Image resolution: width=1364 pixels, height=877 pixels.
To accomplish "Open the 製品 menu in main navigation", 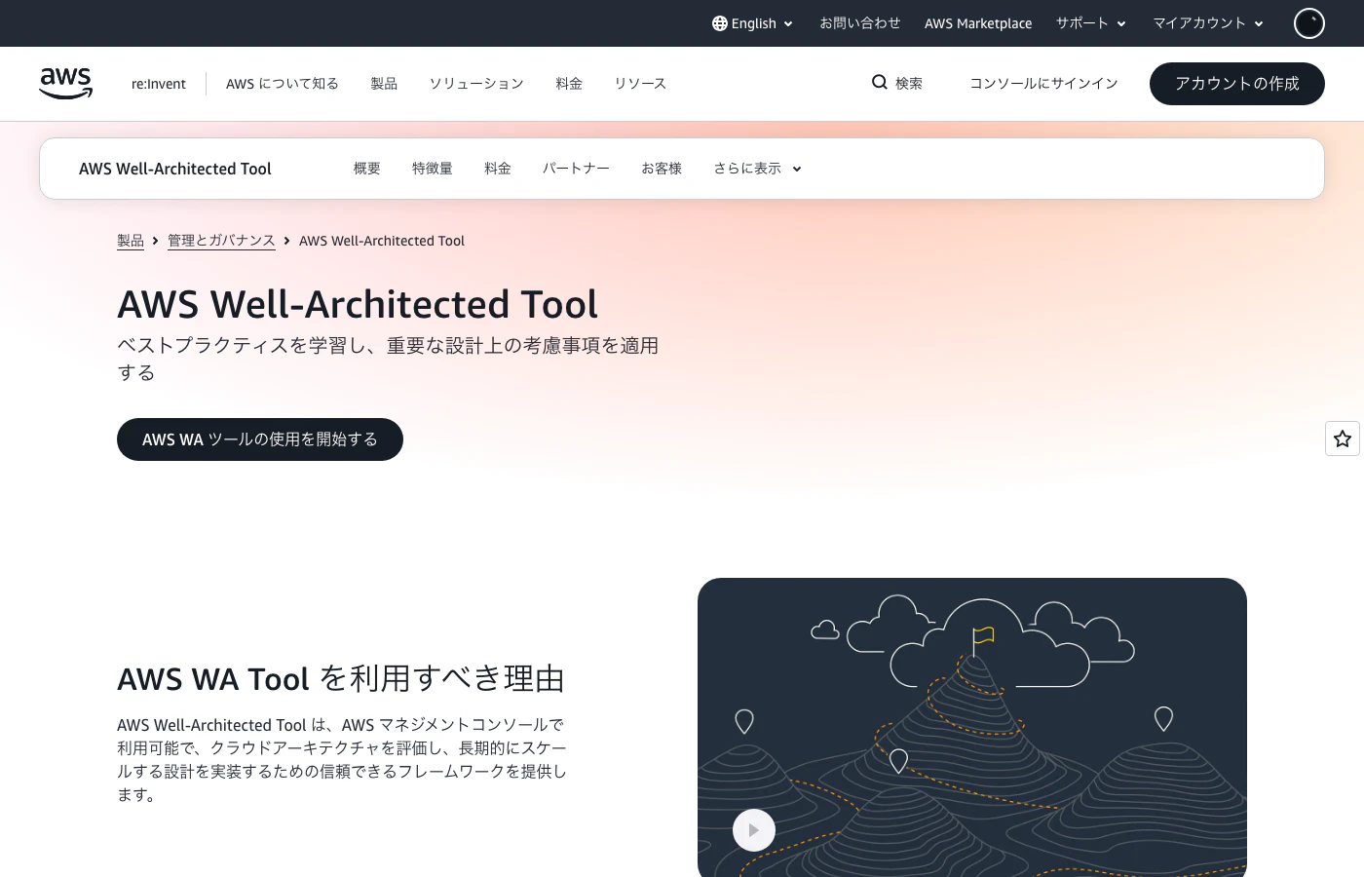I will (384, 84).
